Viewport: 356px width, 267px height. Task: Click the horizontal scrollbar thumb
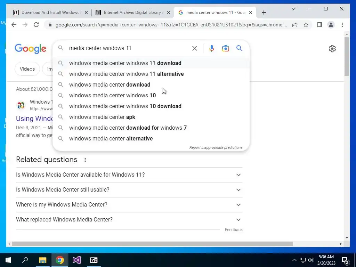click(x=152, y=244)
